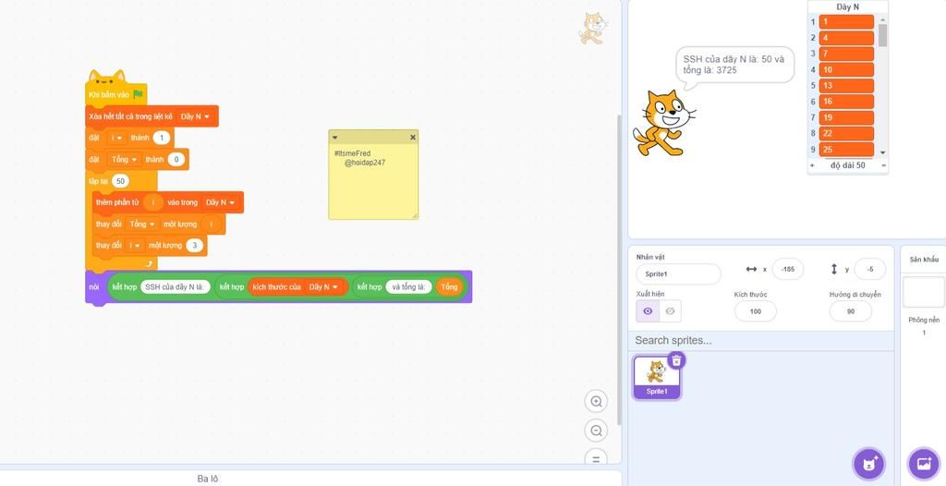The image size is (946, 486).
Task: Open Dãy N dropdown in add-item block
Action: tap(220, 202)
